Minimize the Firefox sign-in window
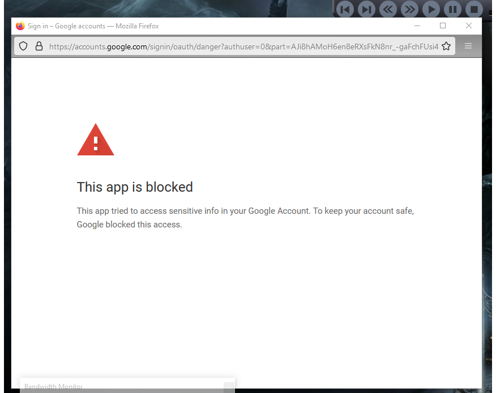496x393 pixels. coord(417,26)
